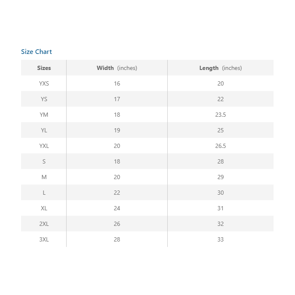Click the L size row label
This screenshot has width=295, height=295.
point(44,193)
